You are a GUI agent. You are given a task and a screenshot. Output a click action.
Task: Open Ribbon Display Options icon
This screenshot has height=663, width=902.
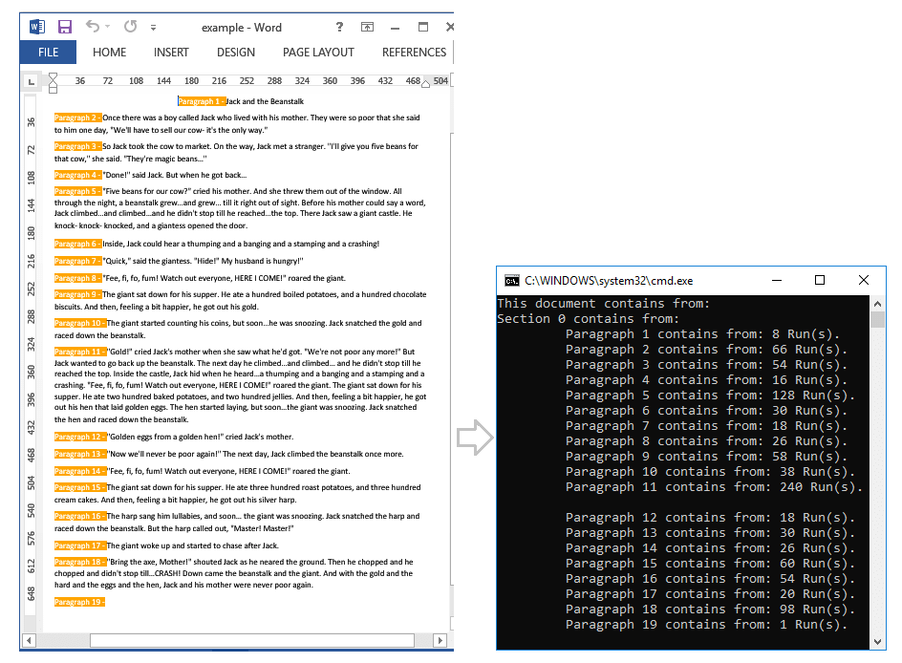click(369, 27)
